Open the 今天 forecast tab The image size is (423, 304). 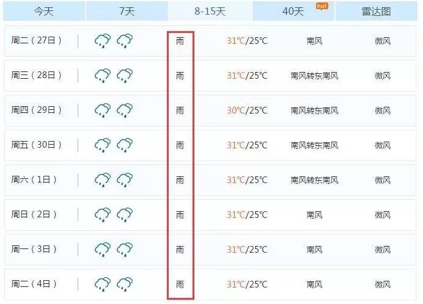pos(44,11)
